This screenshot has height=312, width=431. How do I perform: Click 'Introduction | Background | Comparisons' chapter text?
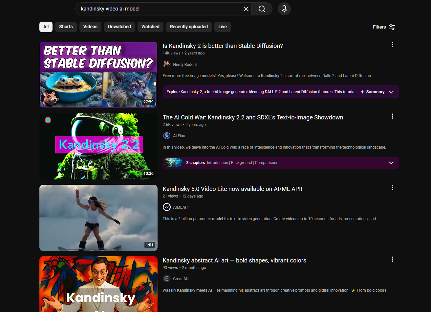pos(243,163)
